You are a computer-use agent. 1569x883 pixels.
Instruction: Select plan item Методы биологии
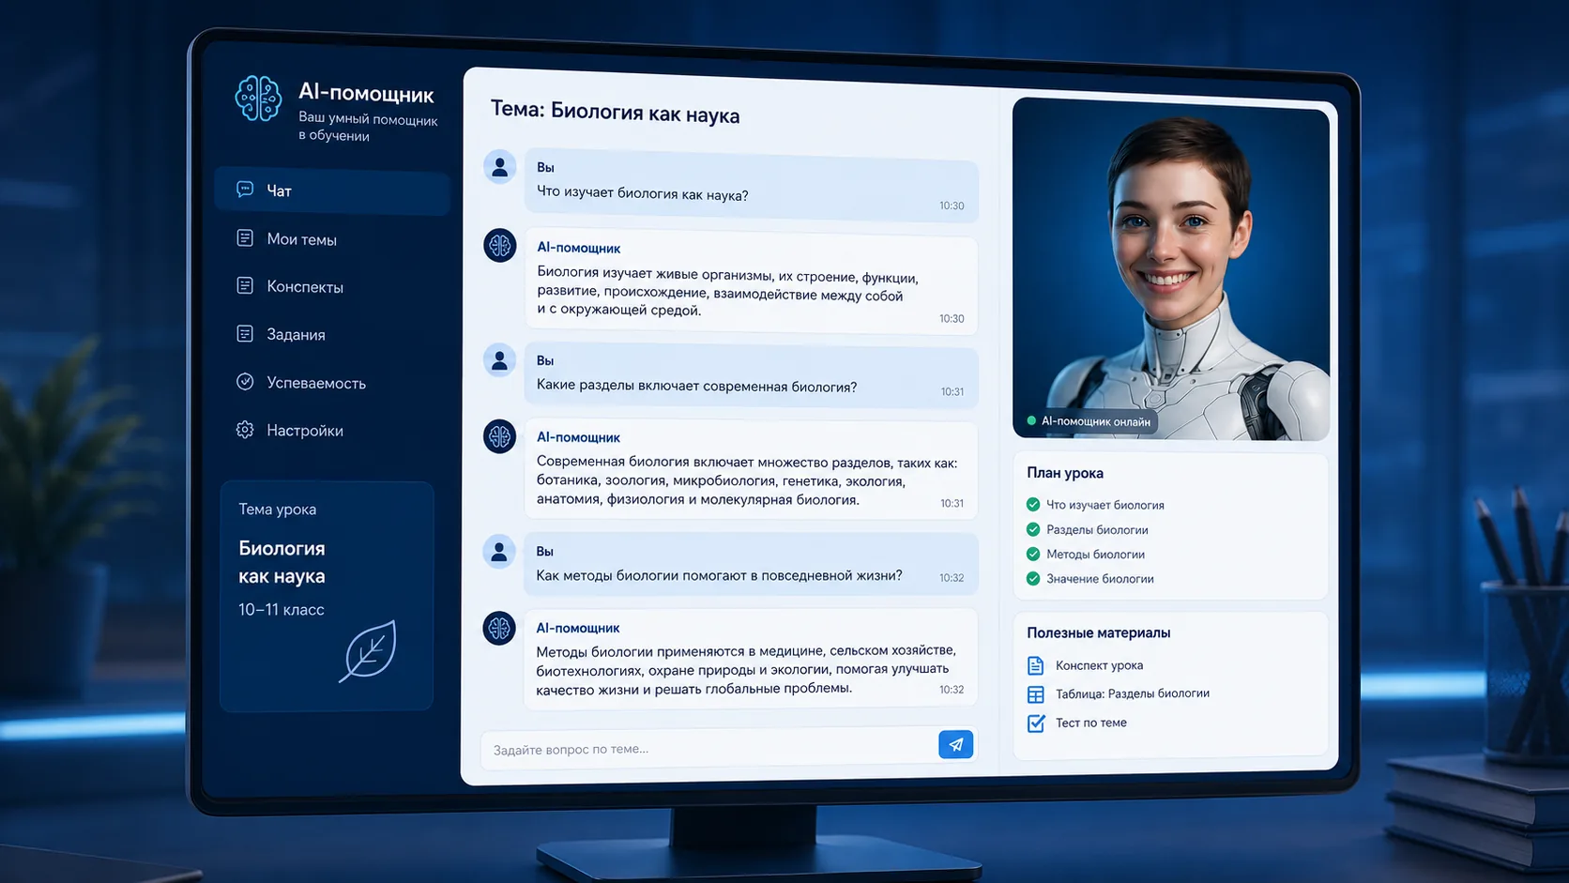pos(1095,554)
